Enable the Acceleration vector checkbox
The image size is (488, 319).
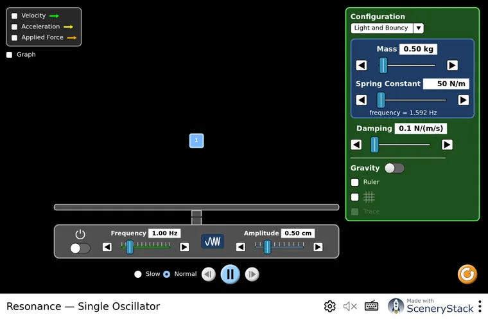click(x=14, y=27)
